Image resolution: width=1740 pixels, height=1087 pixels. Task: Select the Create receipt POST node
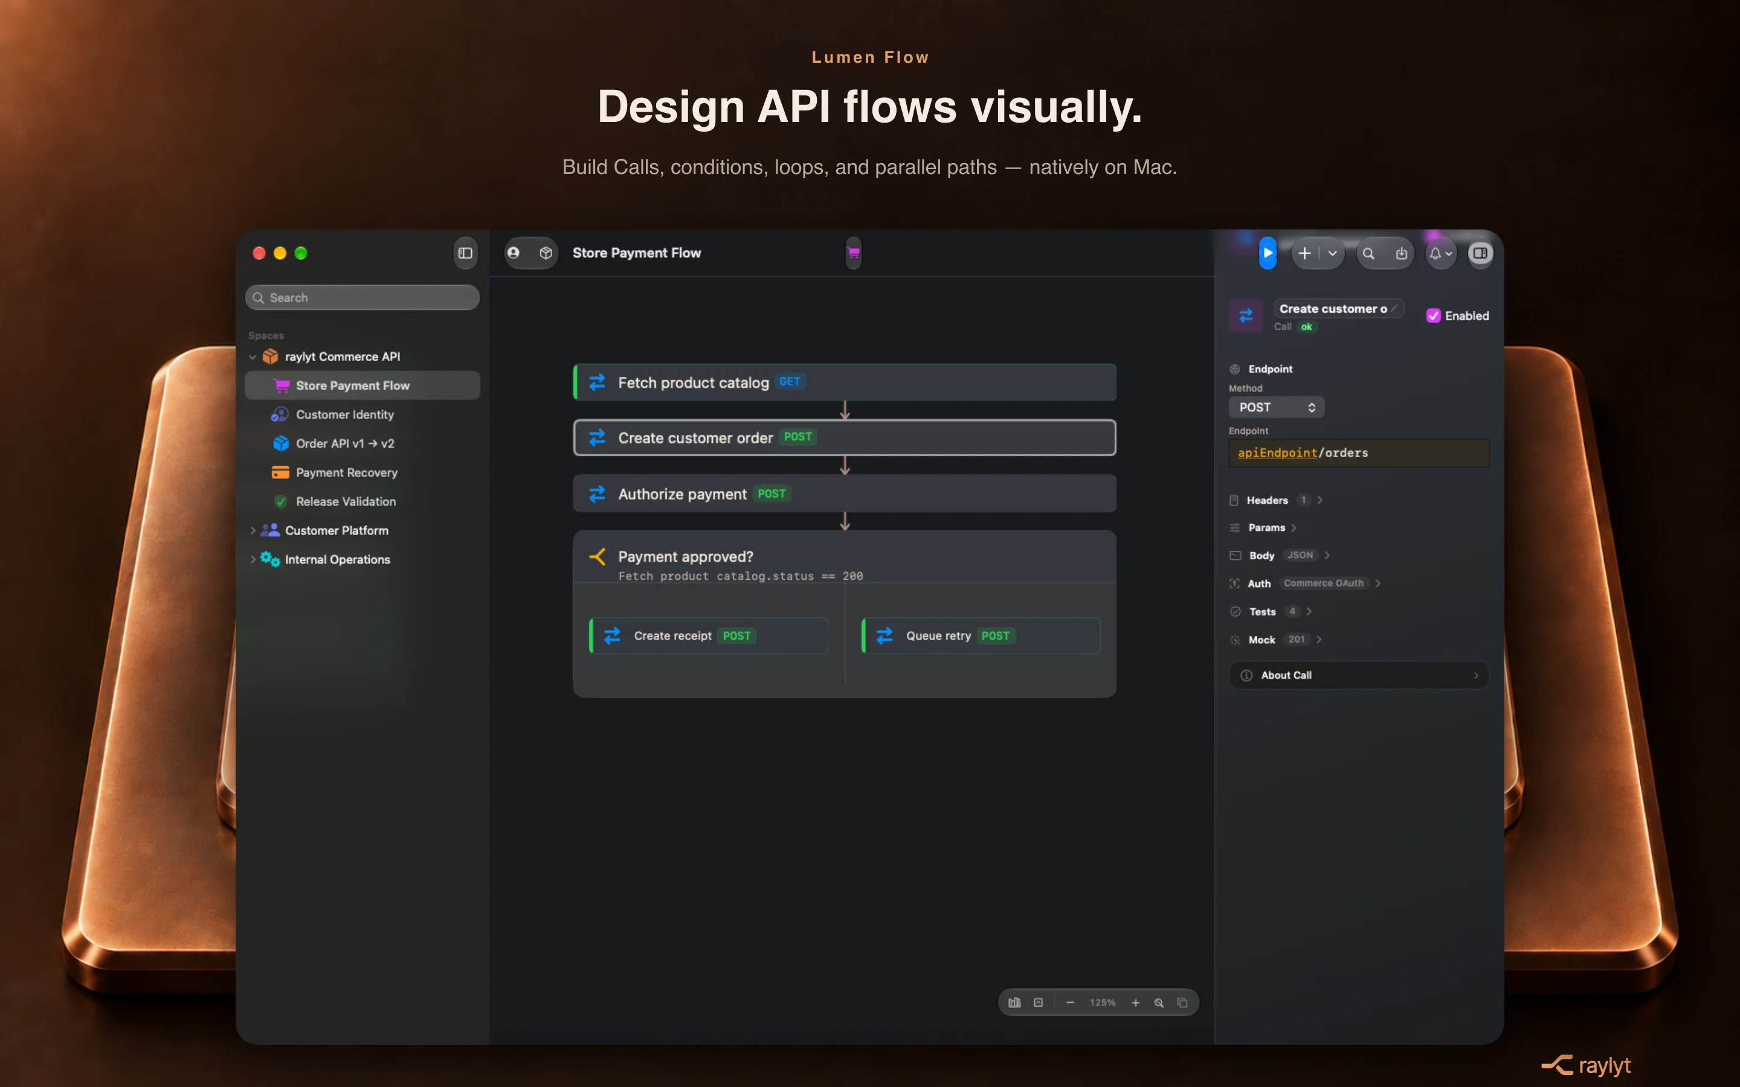pos(708,635)
